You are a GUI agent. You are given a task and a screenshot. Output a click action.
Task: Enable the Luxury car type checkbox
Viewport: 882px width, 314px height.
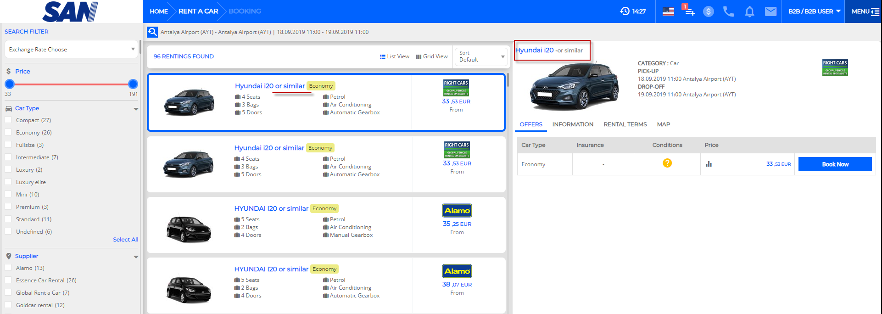8,170
